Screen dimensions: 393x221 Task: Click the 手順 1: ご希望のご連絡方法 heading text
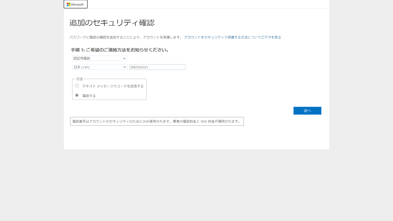(x=120, y=50)
